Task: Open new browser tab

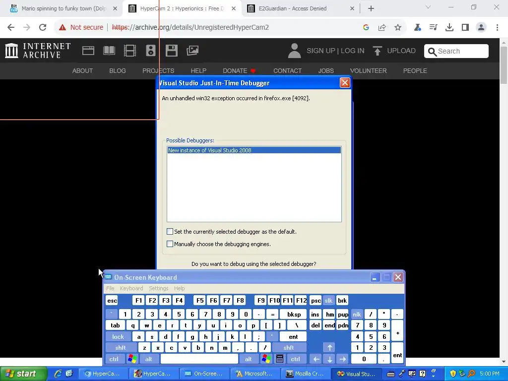Action: (371, 8)
